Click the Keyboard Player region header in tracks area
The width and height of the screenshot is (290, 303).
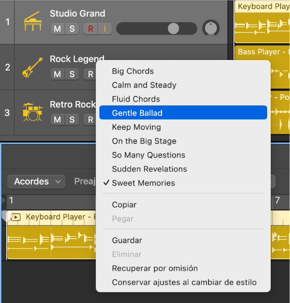(x=262, y=7)
